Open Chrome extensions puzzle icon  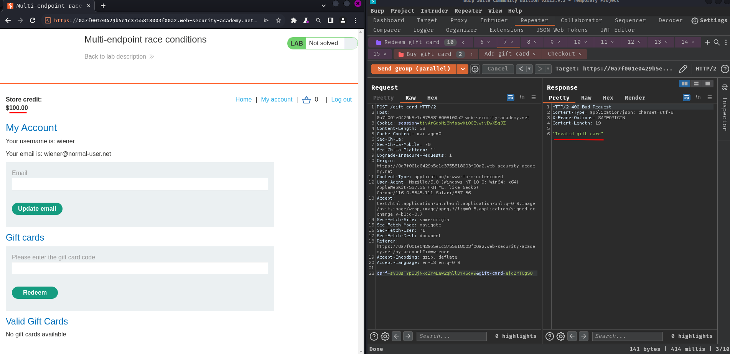[294, 20]
